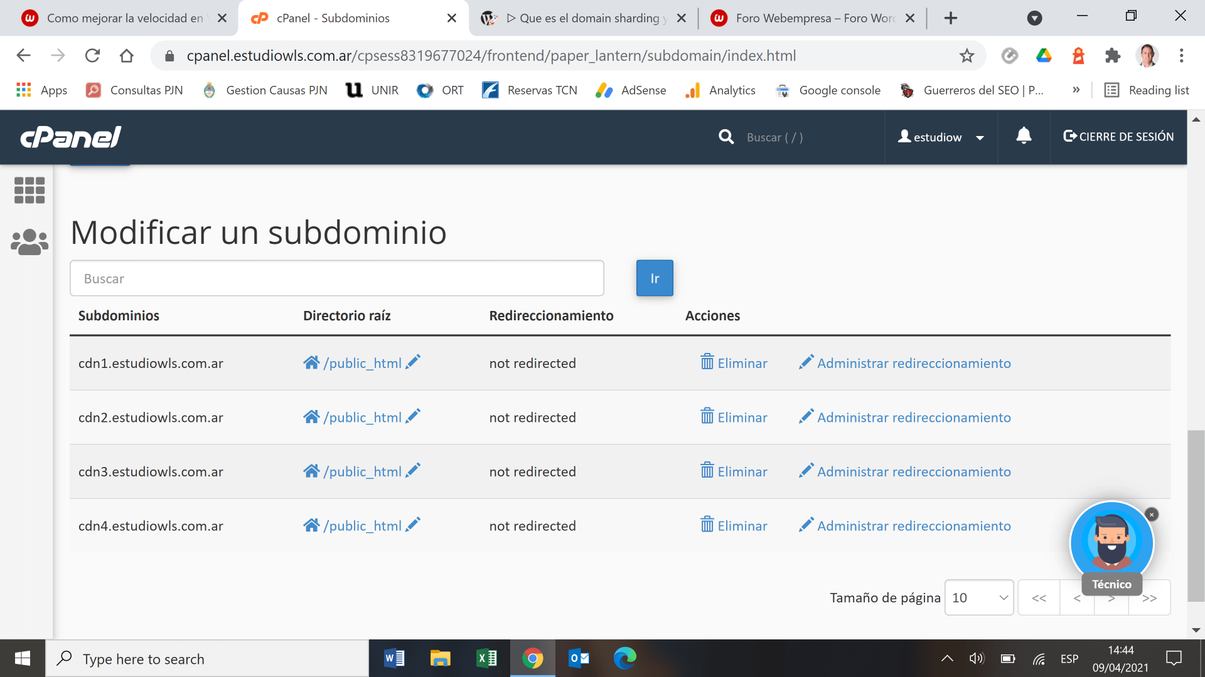Edit document root pencil for cdn3 subdomain
Image resolution: width=1205 pixels, height=677 pixels.
click(413, 470)
